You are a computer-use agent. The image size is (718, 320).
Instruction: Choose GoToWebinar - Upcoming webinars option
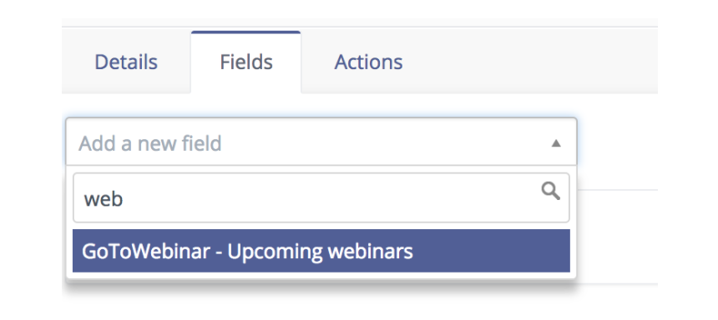coord(321,252)
